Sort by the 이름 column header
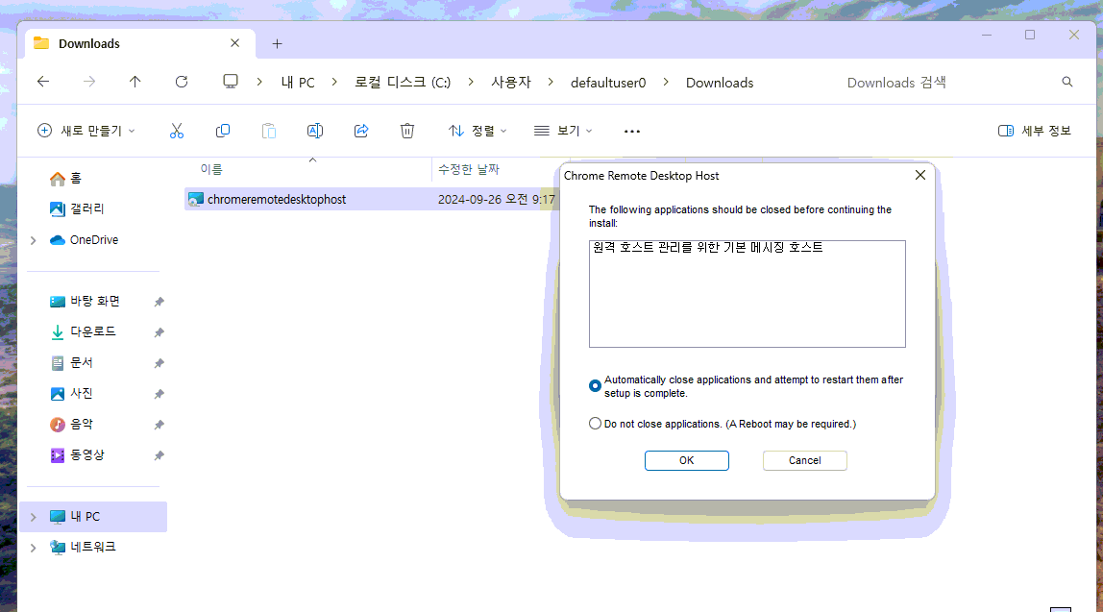This screenshot has width=1103, height=612. [211, 169]
